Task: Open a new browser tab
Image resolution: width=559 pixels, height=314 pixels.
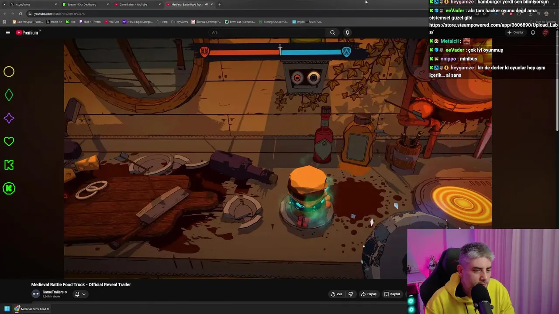Action: click(x=219, y=4)
